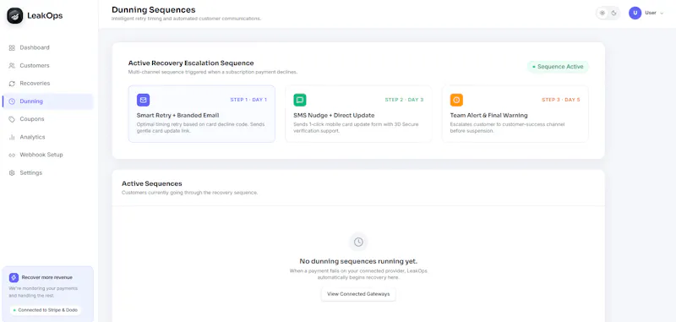Image resolution: width=676 pixels, height=322 pixels.
Task: Select the SMS Nudge + Direct Update card
Action: pos(358,114)
